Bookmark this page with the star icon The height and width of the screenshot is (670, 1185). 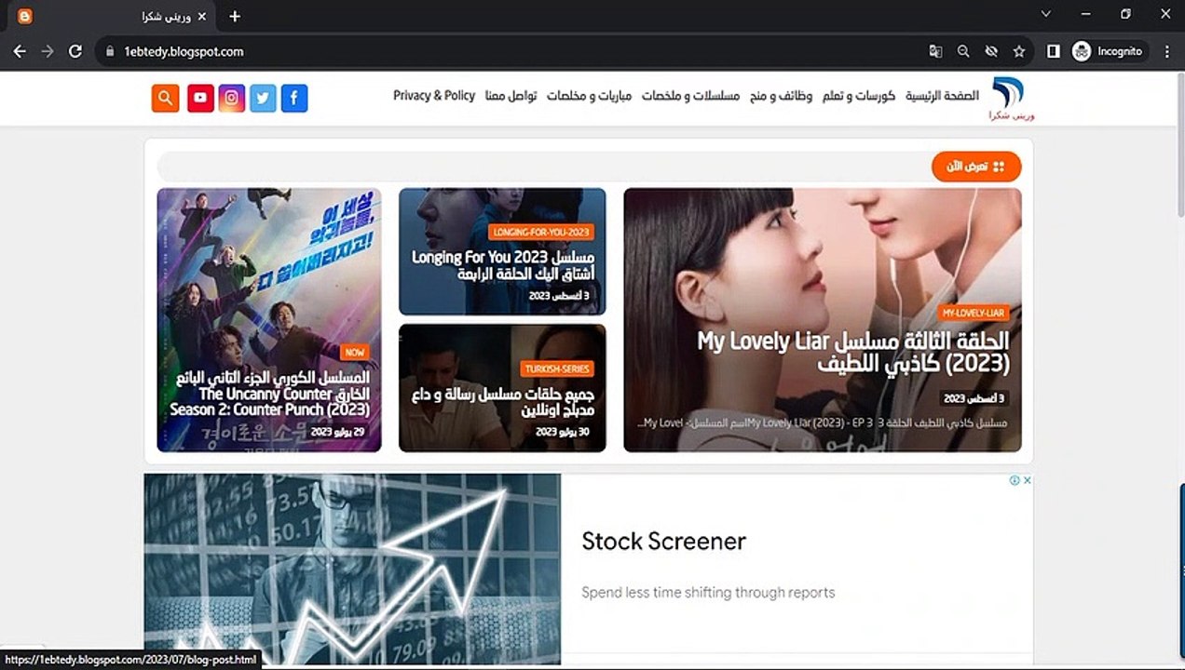coord(1019,52)
